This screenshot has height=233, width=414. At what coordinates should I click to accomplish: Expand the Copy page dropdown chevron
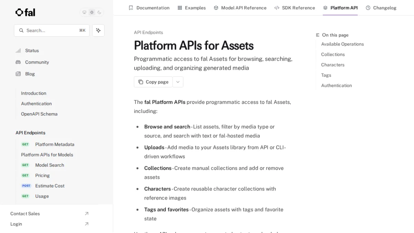point(178,82)
